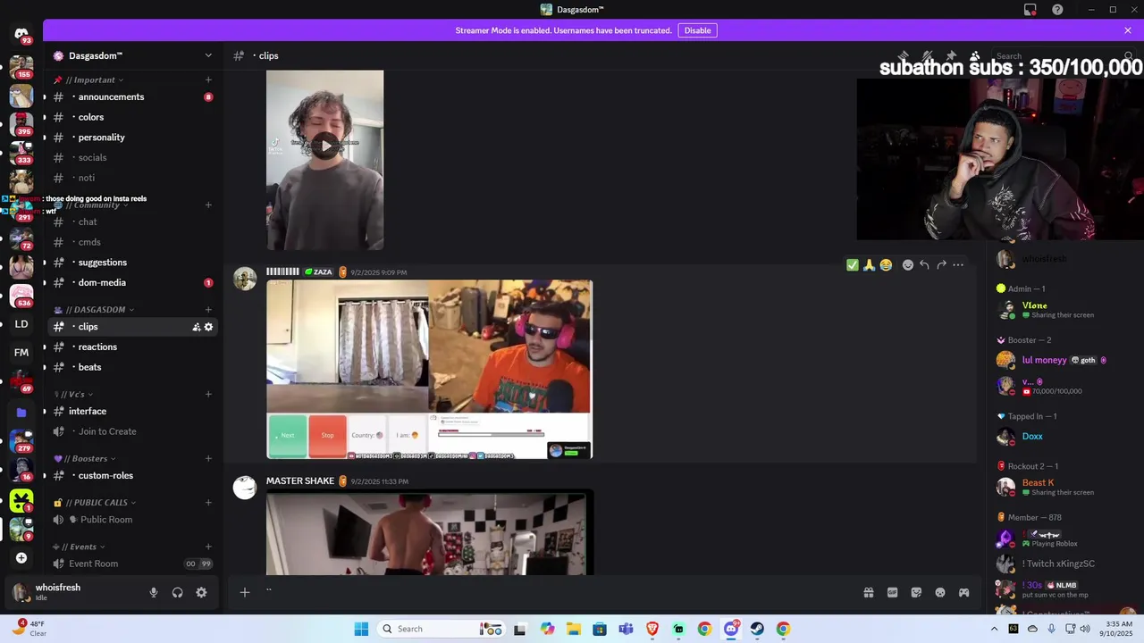Edit clips channel settings gear
The width and height of the screenshot is (1144, 643).
[208, 327]
